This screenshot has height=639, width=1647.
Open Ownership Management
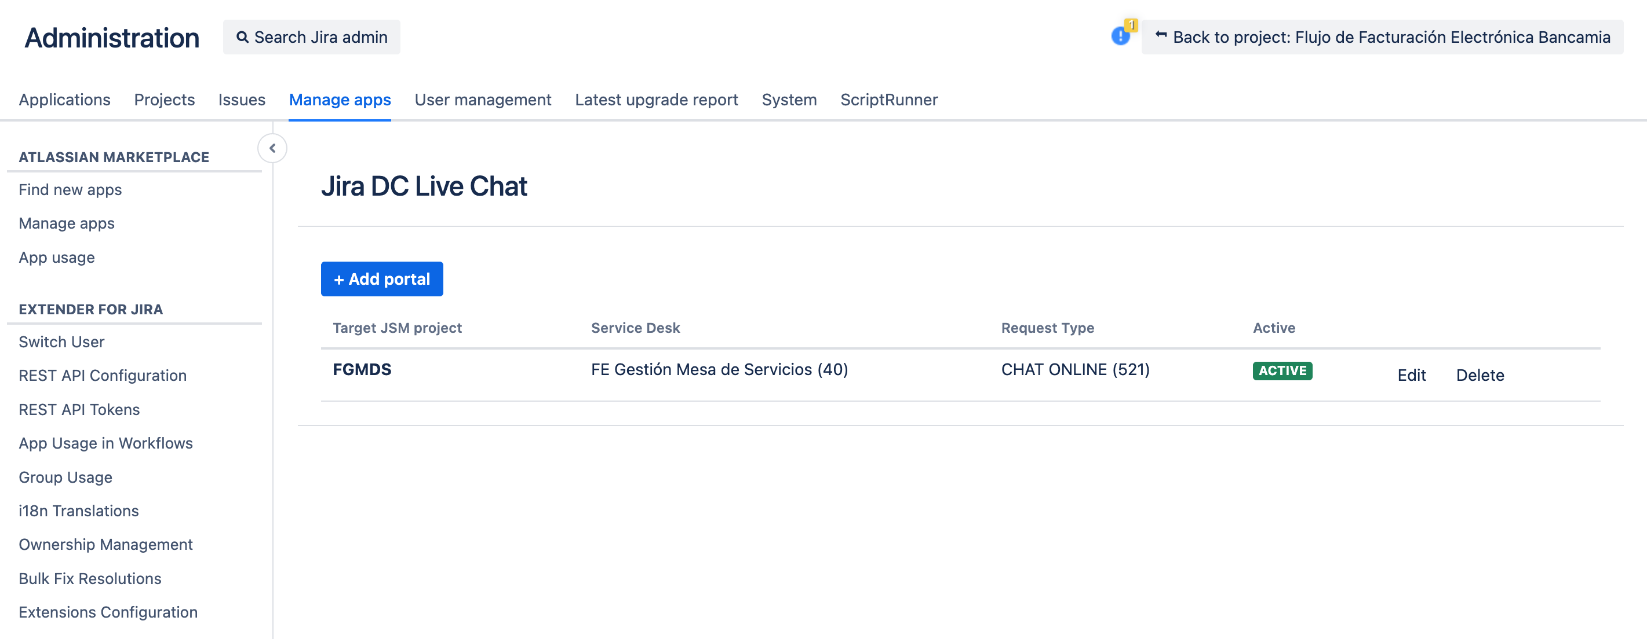(x=105, y=545)
